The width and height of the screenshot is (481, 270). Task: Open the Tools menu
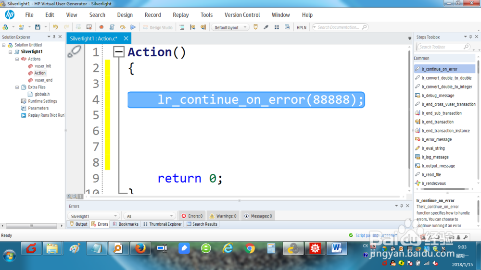(206, 15)
